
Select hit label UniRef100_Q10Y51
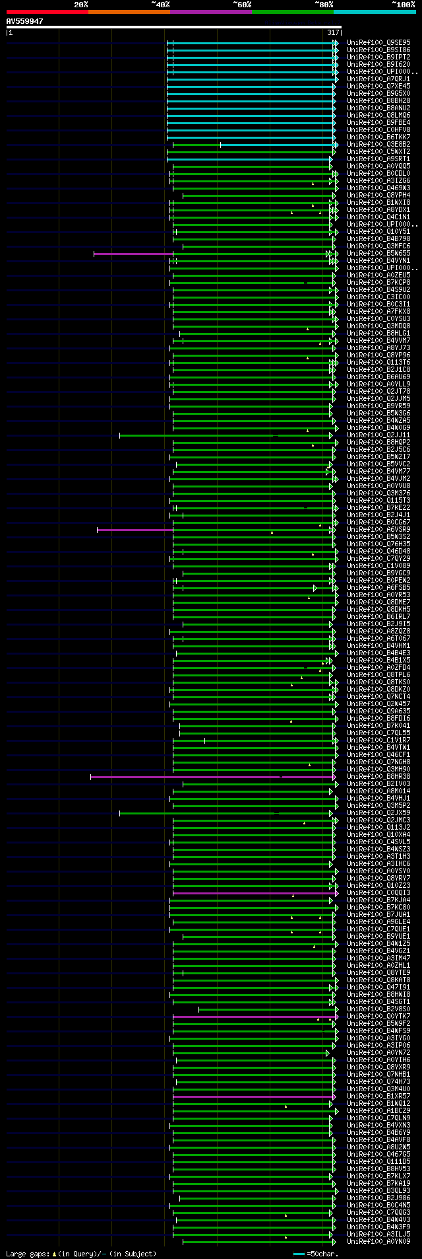pyautogui.click(x=378, y=231)
